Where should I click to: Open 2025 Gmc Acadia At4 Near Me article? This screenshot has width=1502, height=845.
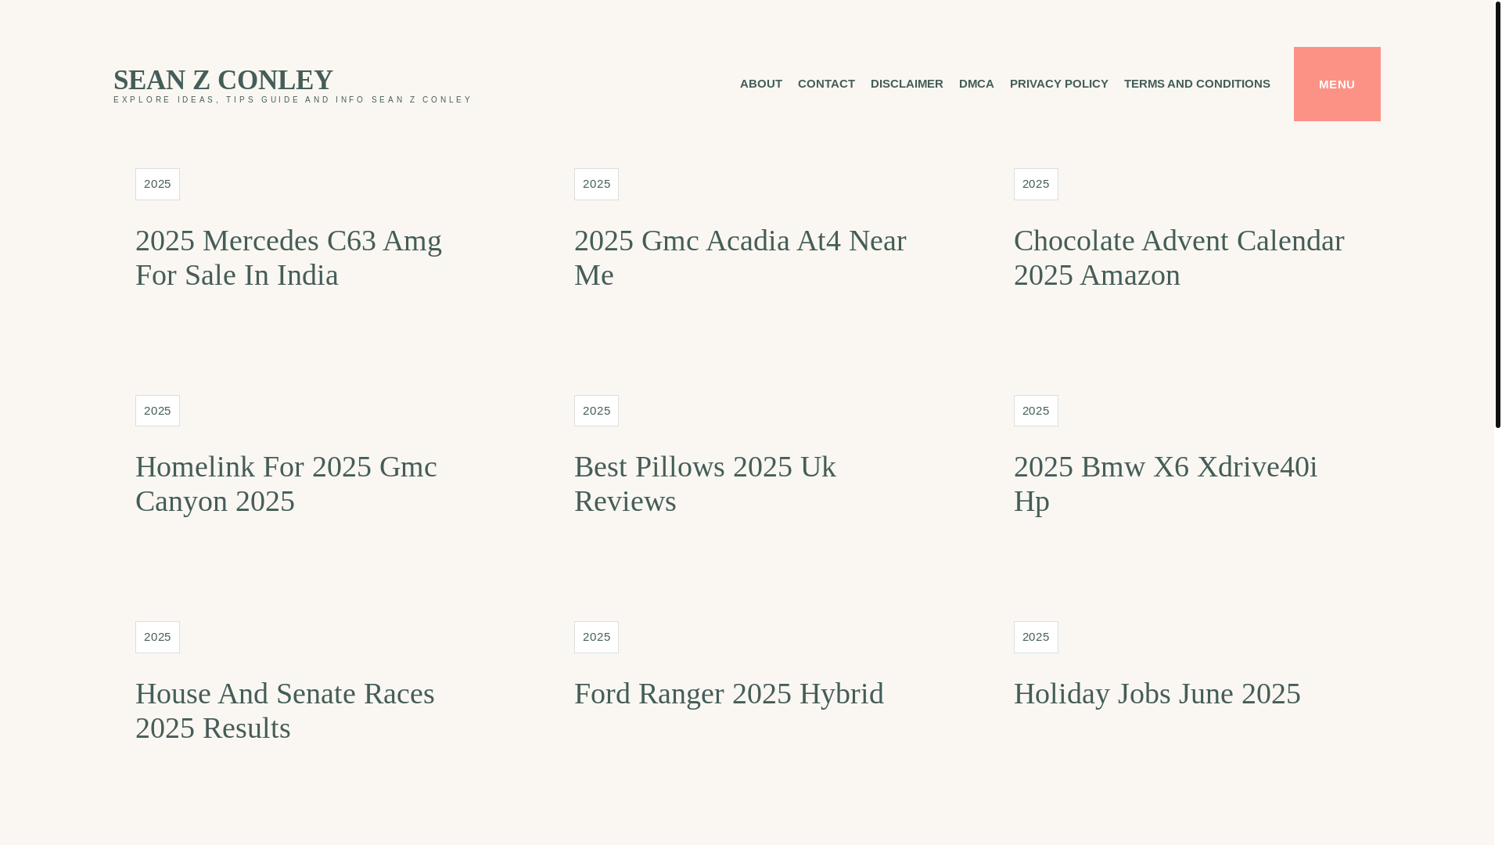(740, 257)
